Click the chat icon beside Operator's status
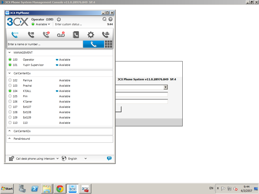 pos(57,60)
